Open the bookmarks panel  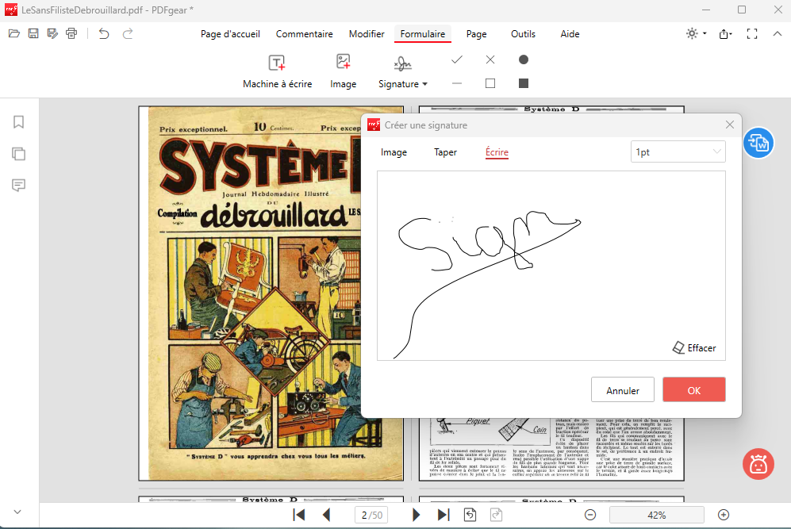[x=19, y=122]
